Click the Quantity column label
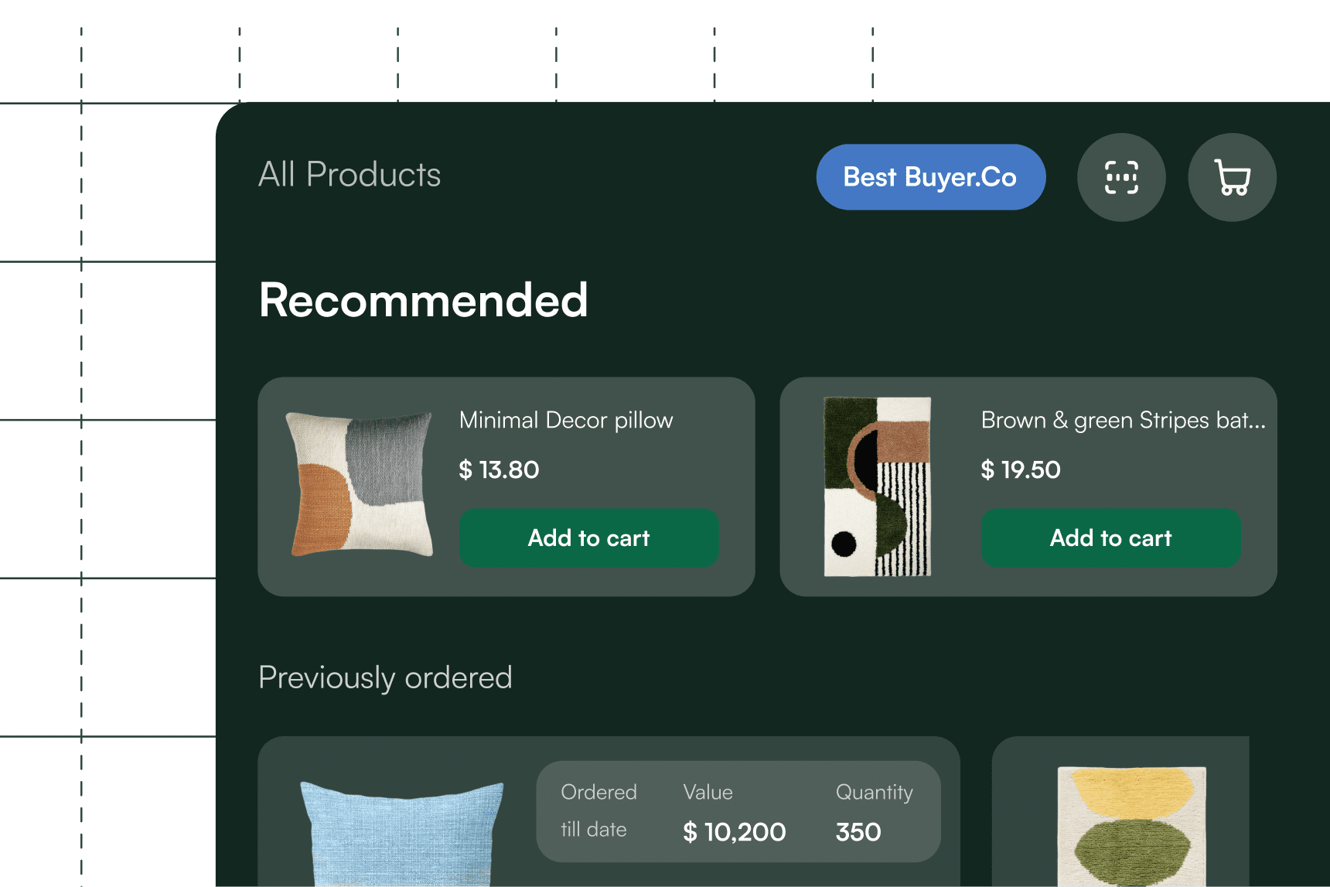Viewport: 1330px width, 887px height. tap(874, 792)
